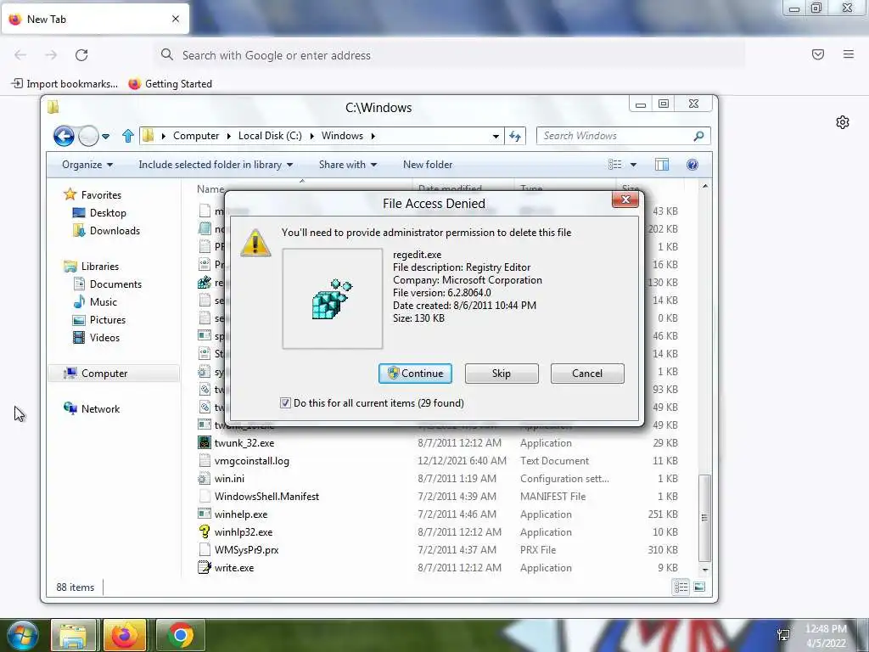This screenshot has height=652, width=869.
Task: Switch to large icons view in status bar
Action: click(699, 587)
